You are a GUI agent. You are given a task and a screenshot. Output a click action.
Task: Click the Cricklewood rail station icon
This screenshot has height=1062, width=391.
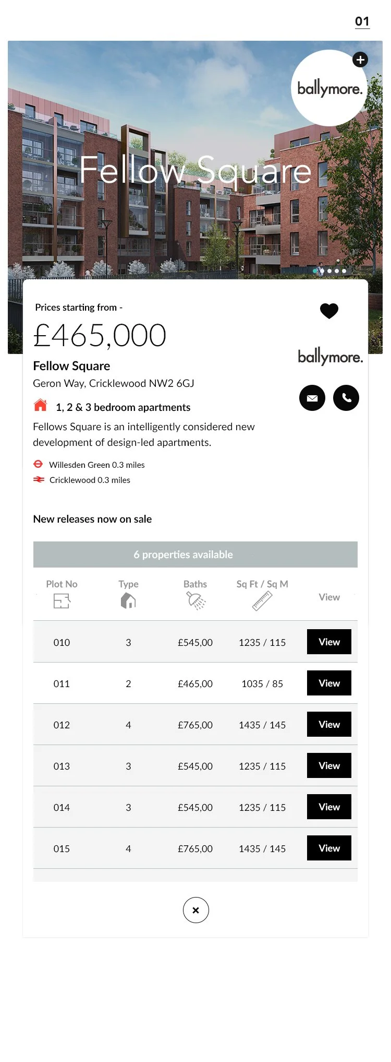(x=39, y=479)
